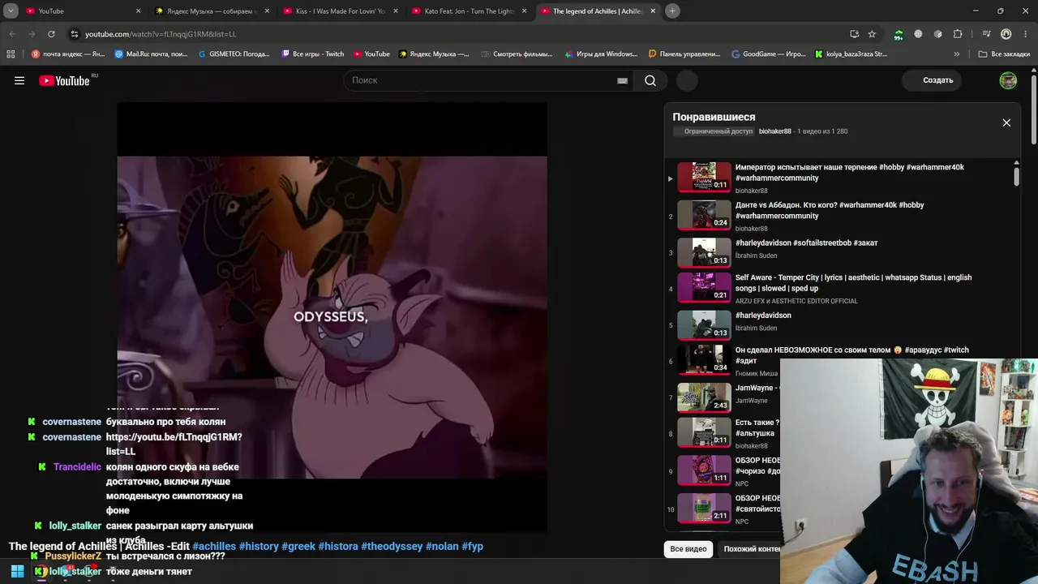Open the browser extensions puzzle icon

[958, 34]
